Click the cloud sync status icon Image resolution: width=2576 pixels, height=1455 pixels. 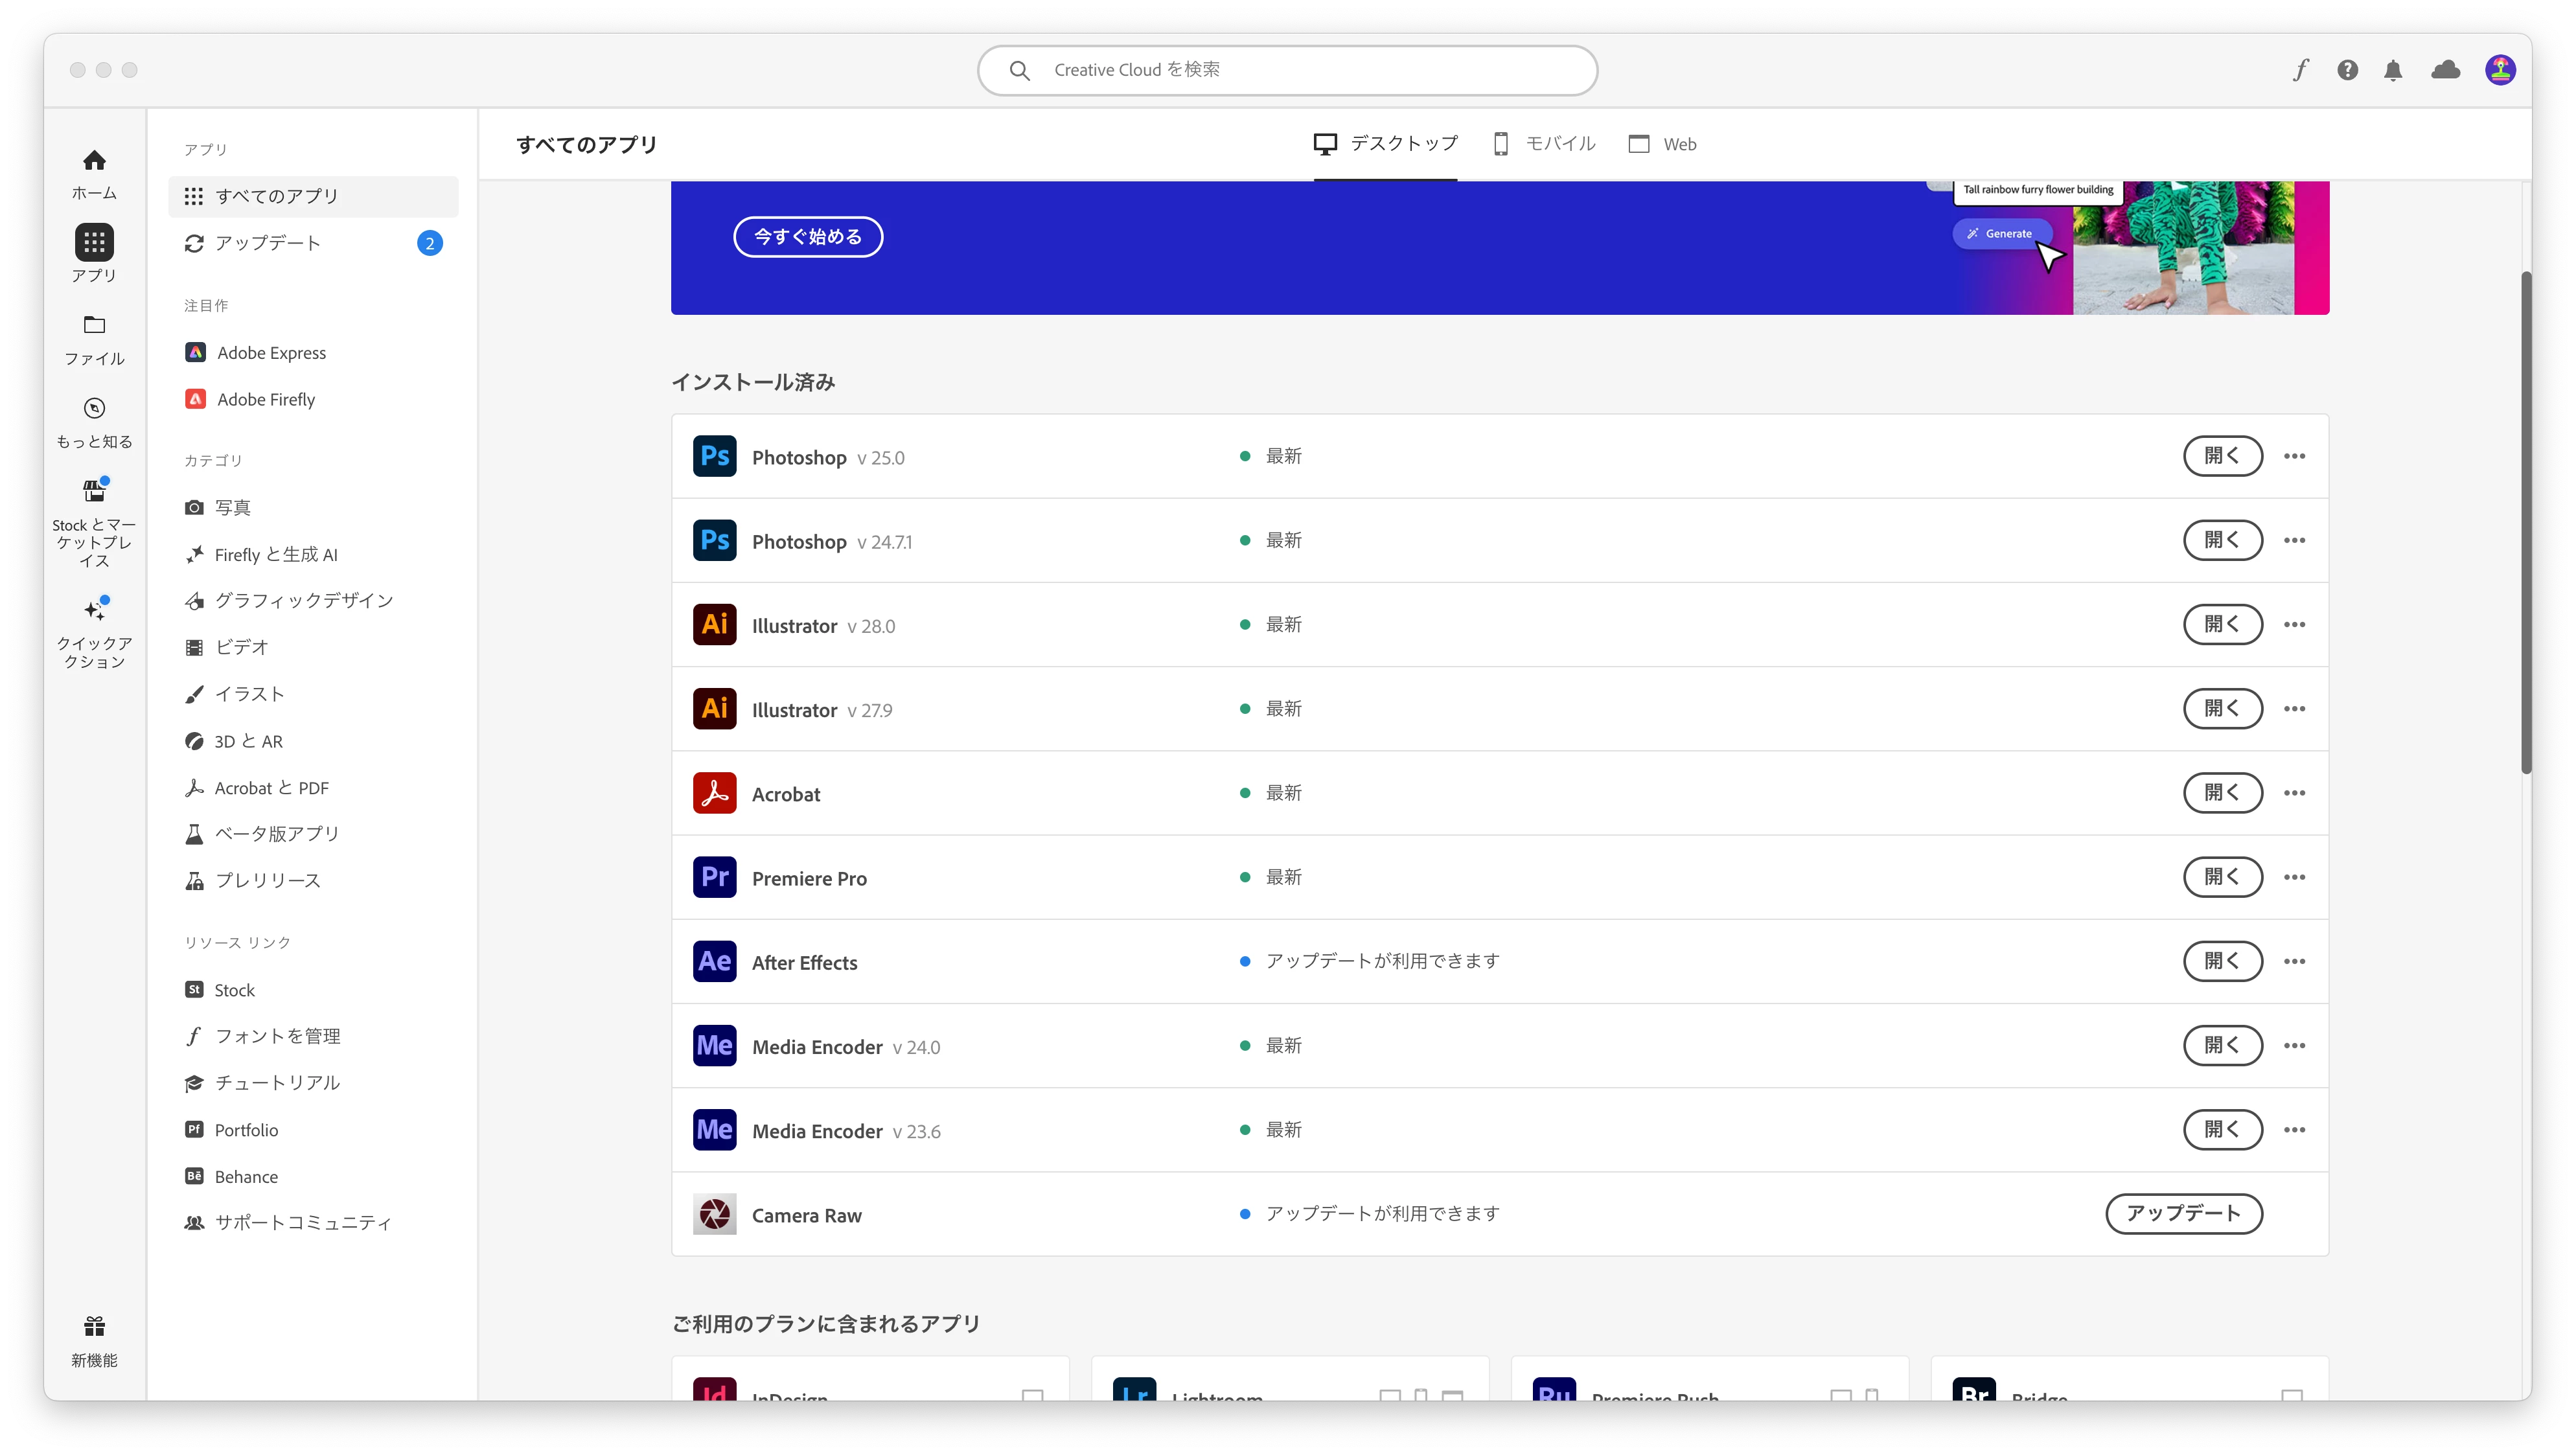[2445, 70]
